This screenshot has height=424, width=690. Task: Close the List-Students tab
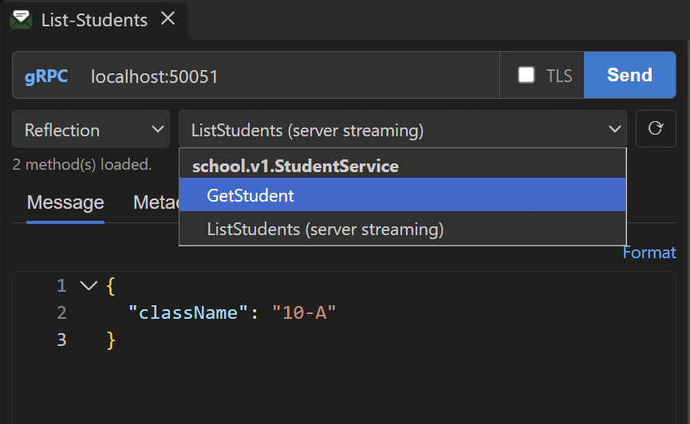tap(168, 19)
